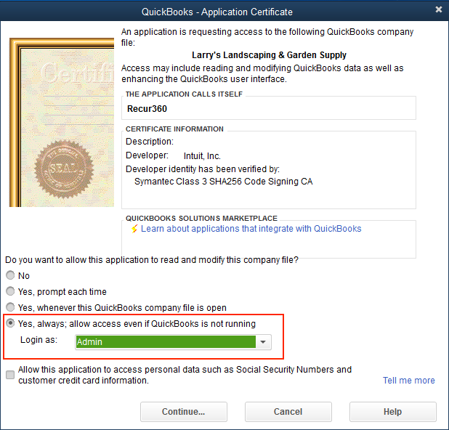Click the lightning bolt marketplace icon

tap(134, 229)
